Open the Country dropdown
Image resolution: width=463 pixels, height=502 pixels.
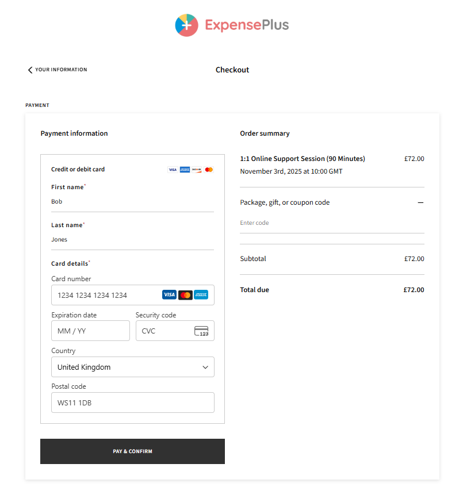point(132,367)
